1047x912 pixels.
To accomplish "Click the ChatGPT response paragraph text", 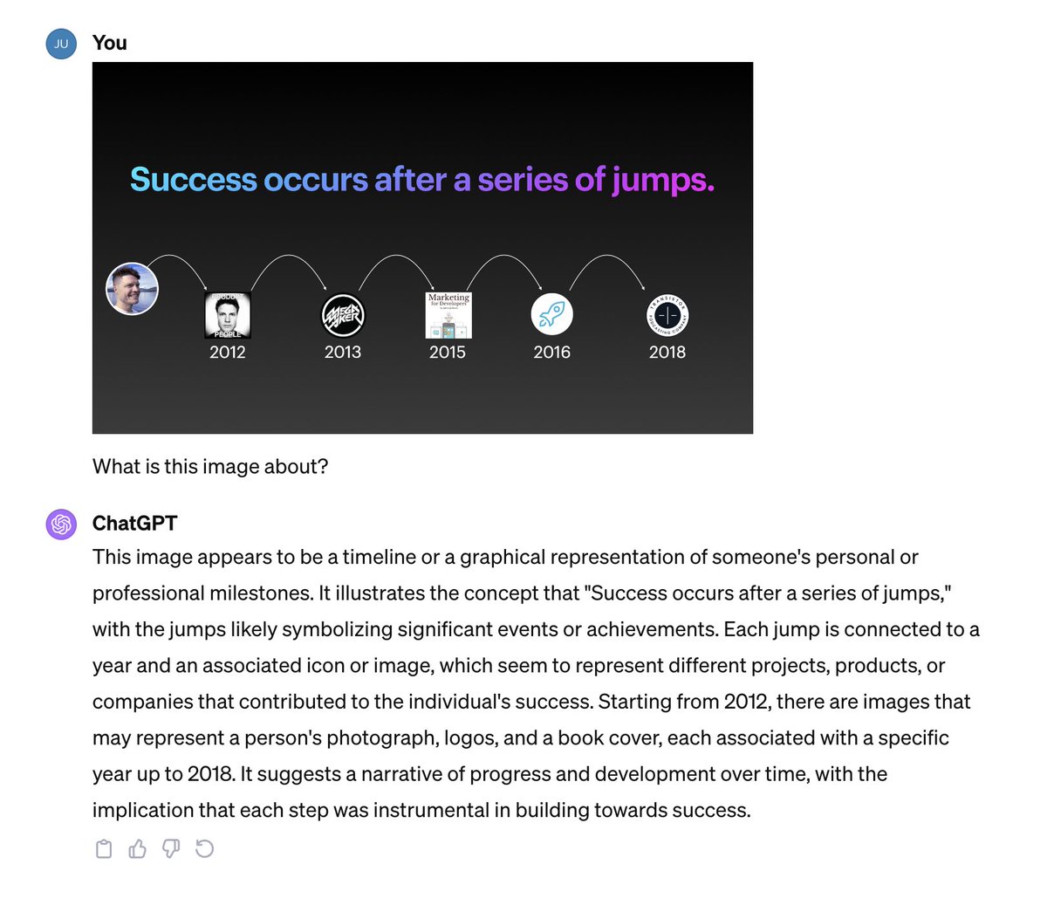I will tap(523, 683).
